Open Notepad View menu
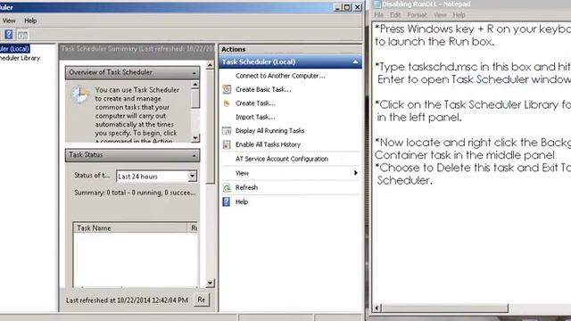Viewport: 571px width, 321px height. [440, 15]
